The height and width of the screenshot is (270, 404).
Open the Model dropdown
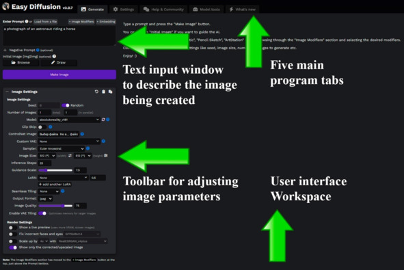pos(69,120)
